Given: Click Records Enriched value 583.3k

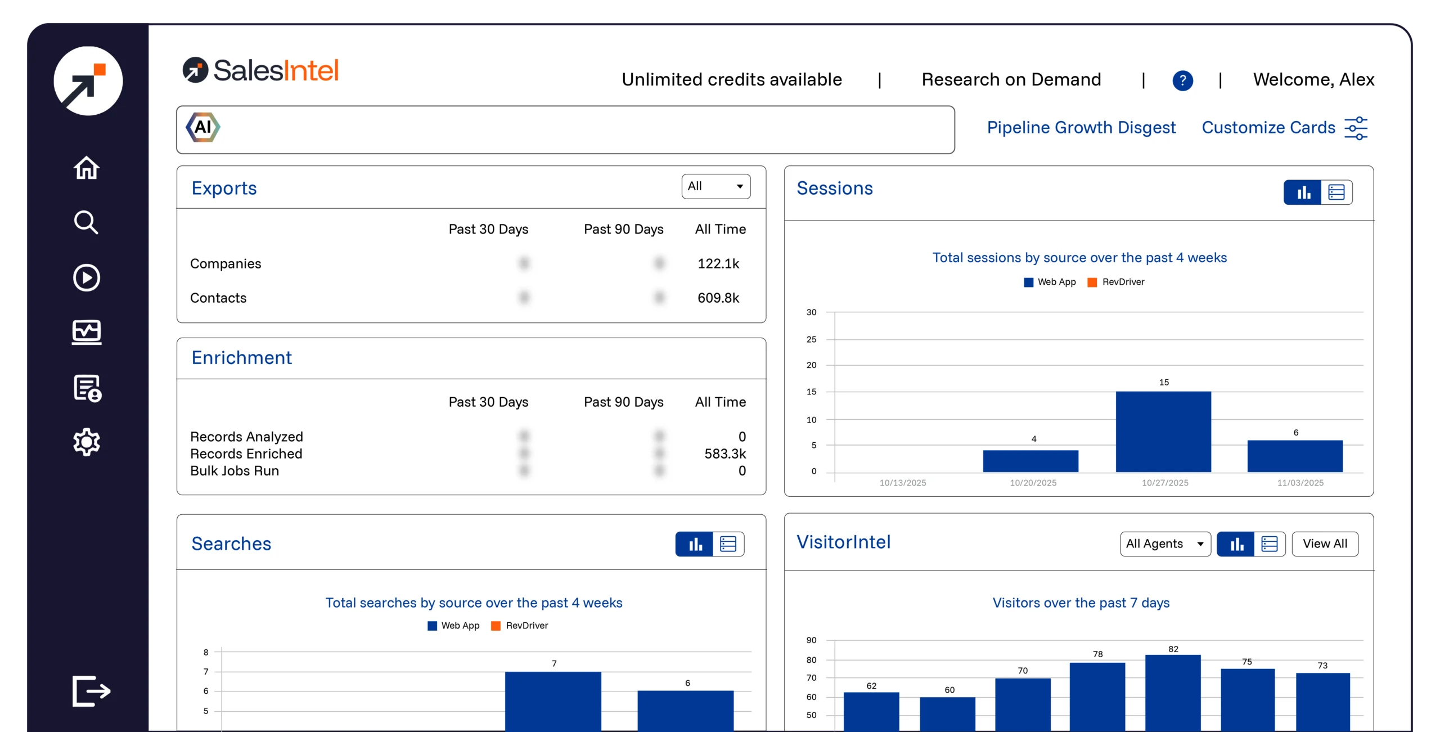Looking at the screenshot, I should click(725, 454).
